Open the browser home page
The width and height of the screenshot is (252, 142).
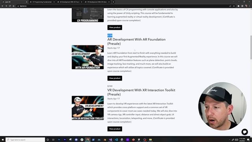[13, 6]
